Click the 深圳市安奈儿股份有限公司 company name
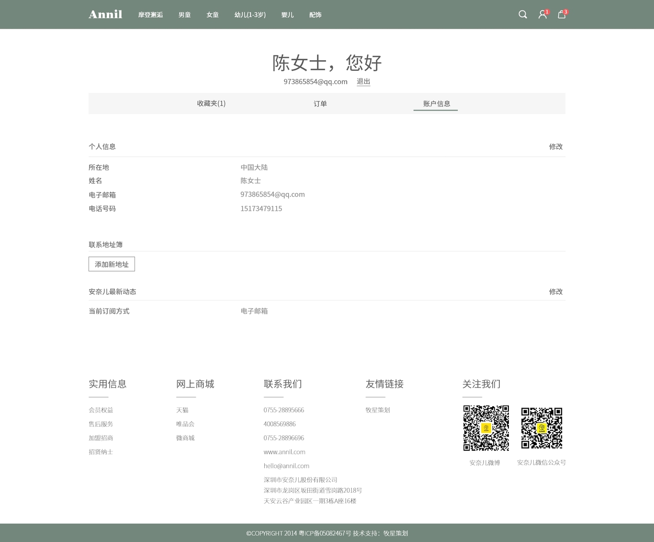 (301, 480)
